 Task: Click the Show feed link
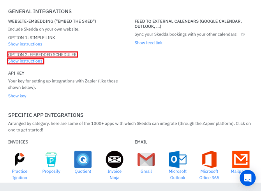click(x=148, y=43)
